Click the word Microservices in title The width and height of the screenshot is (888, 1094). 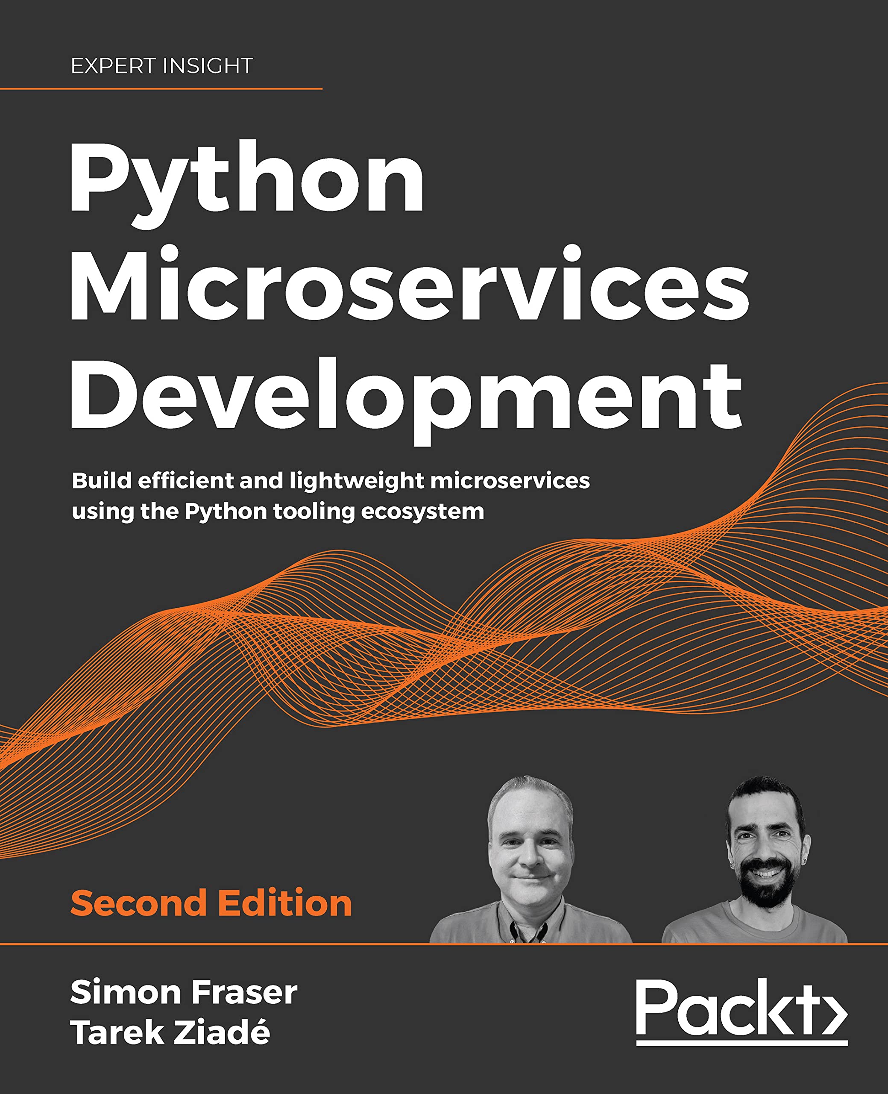(409, 285)
